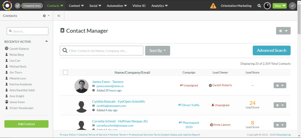Viewport: 301px width, 138px height.
Task: Click the Advanced Search button
Action: (272, 50)
